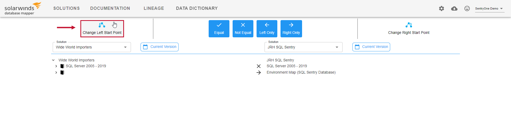Toggle the Right Only filter button
Viewport: 511px width, 135px height.
pos(291,29)
